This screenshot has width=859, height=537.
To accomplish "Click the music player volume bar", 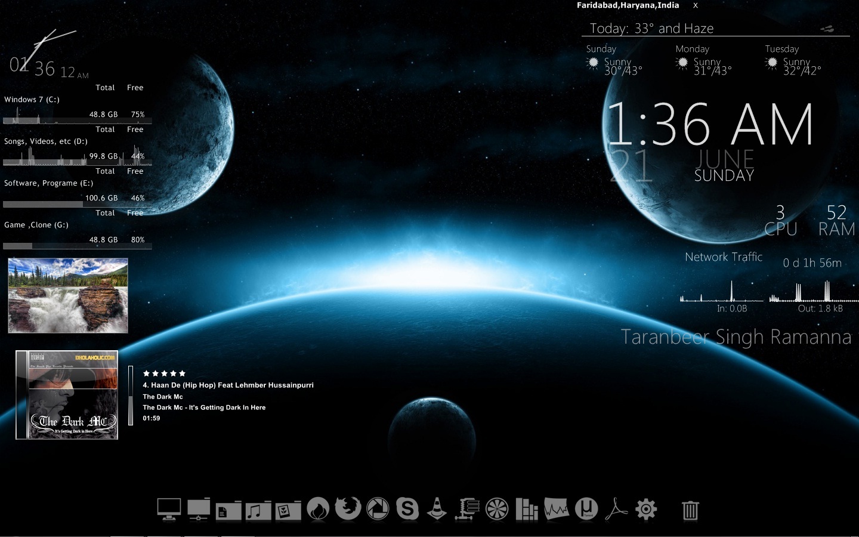I will [x=131, y=395].
